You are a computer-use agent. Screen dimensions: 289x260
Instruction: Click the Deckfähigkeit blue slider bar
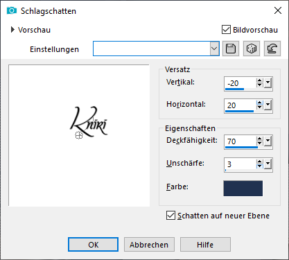241,147
